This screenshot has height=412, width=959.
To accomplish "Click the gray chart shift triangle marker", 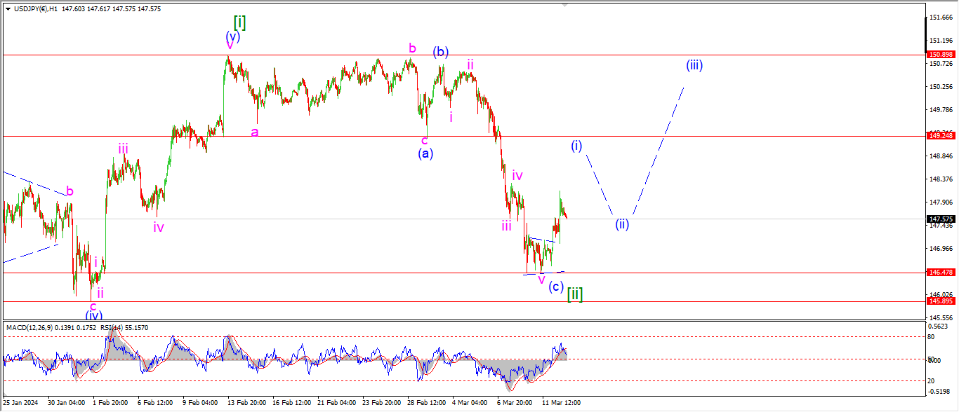I will click(x=564, y=5).
